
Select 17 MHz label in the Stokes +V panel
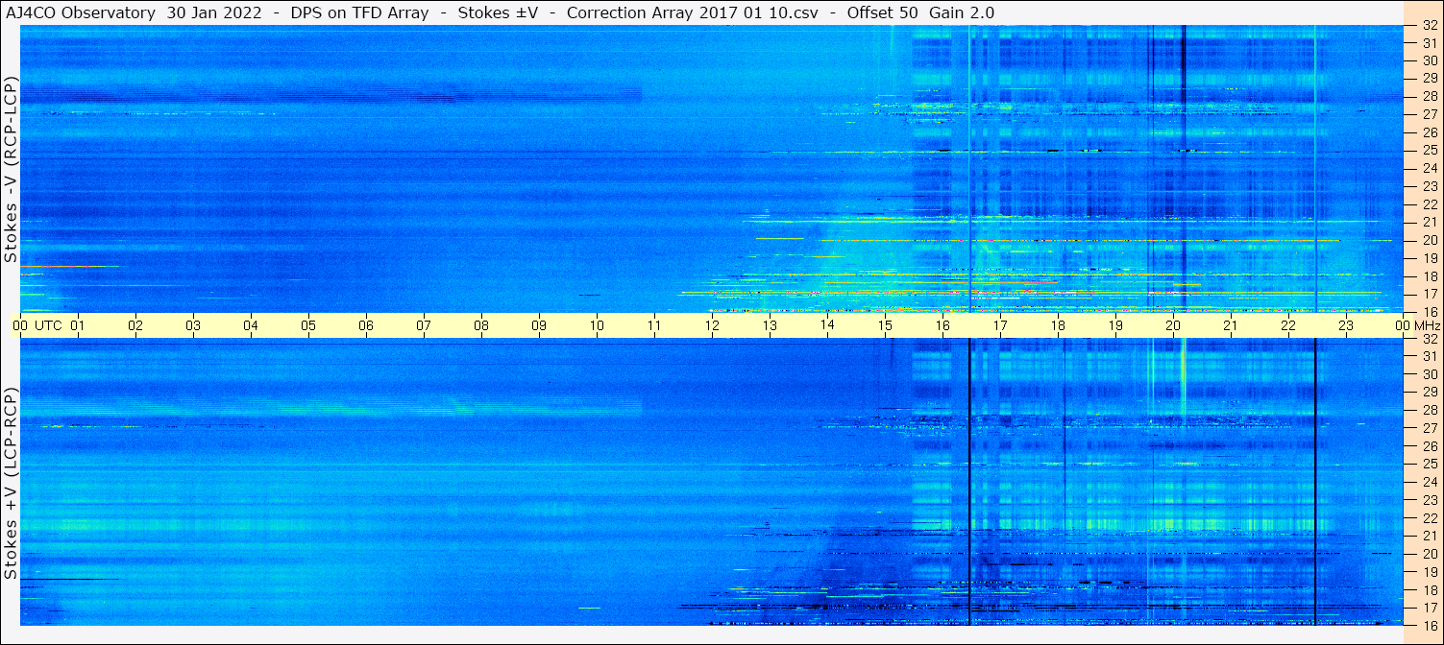[x=1429, y=608]
